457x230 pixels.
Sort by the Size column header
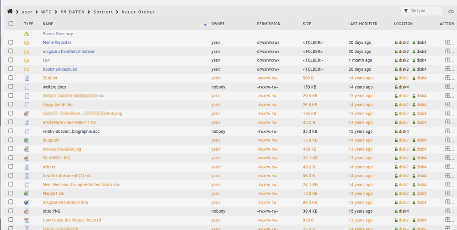pos(307,24)
